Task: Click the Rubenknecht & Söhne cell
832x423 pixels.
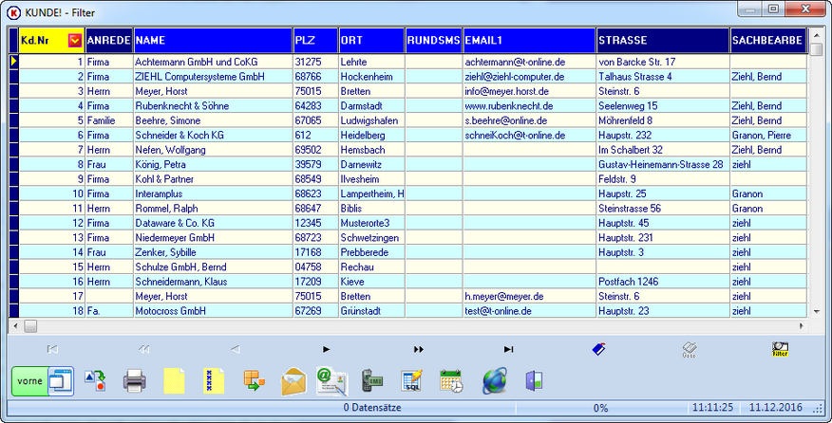Action: click(x=213, y=106)
